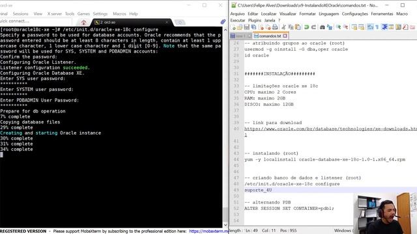Click the Save All icon
417x234 pixels.
point(253,27)
